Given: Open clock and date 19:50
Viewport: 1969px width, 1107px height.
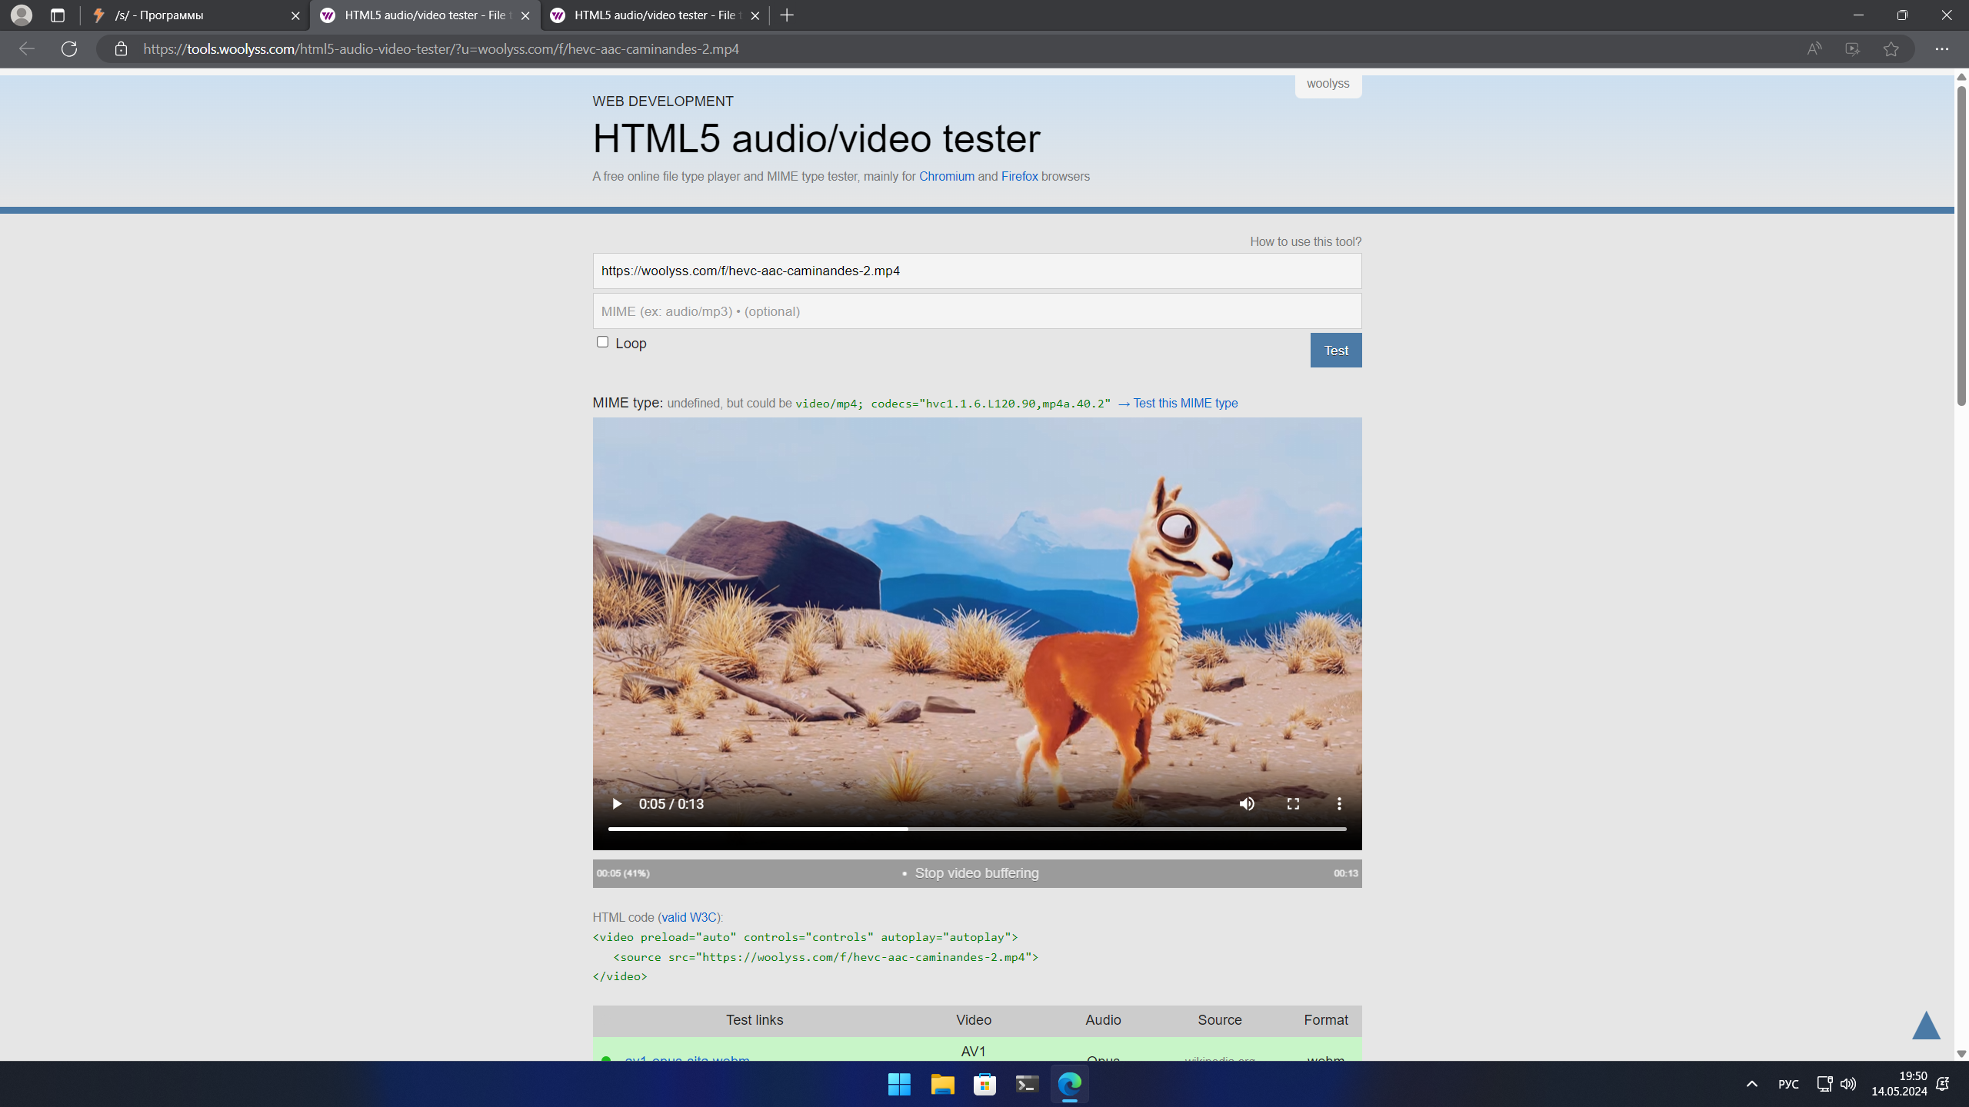Looking at the screenshot, I should click(1899, 1084).
